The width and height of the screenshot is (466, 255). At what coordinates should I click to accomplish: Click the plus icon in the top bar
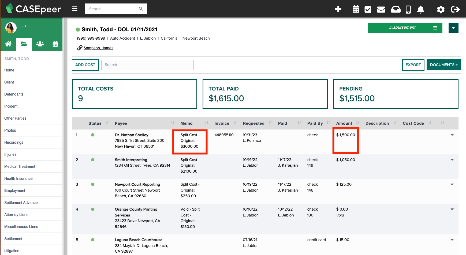pos(338,9)
